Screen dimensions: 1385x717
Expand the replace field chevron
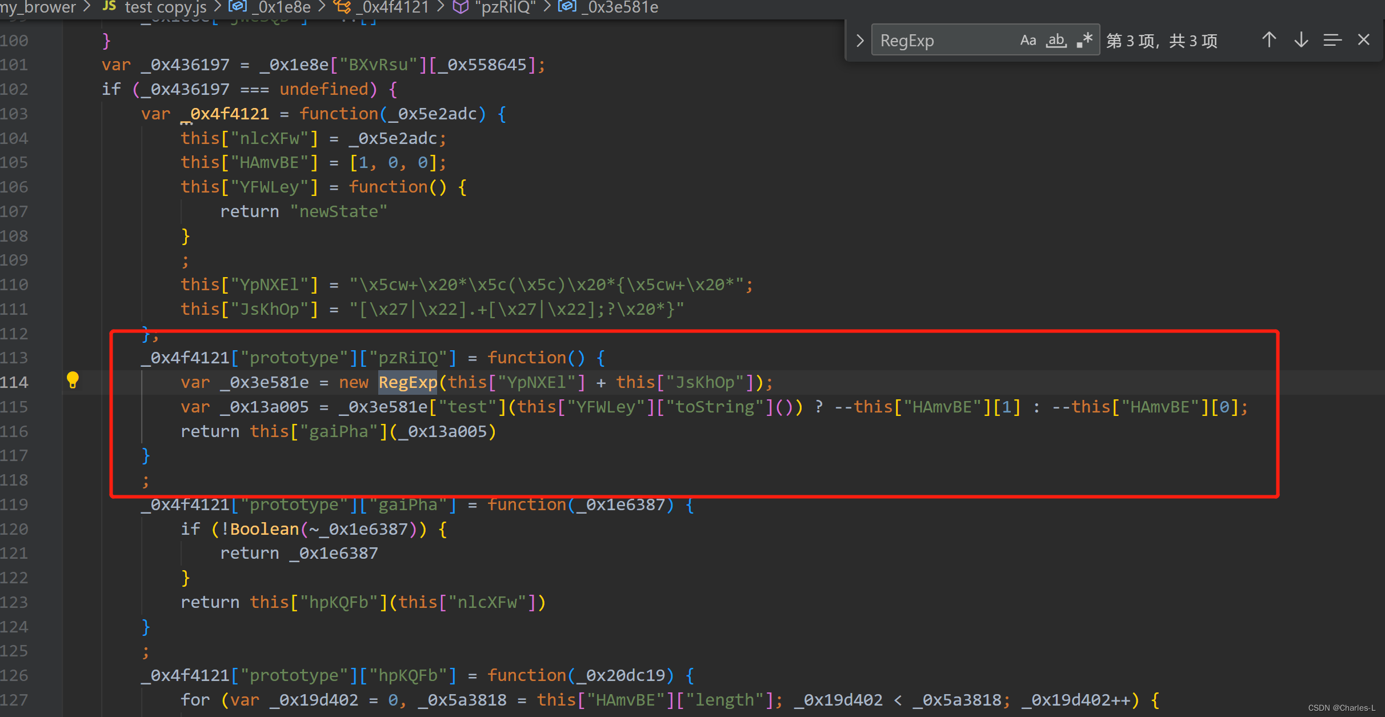click(x=860, y=40)
